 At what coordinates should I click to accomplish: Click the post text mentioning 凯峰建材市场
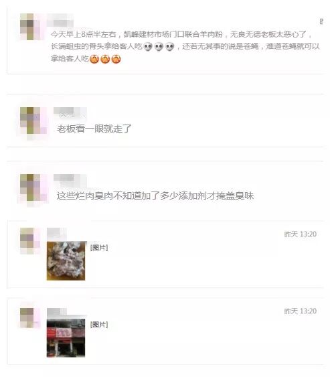(185, 46)
